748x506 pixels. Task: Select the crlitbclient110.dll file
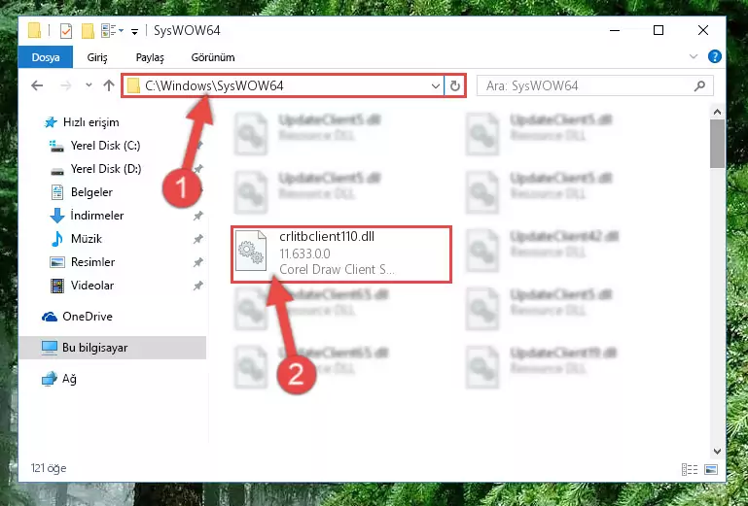pos(341,254)
